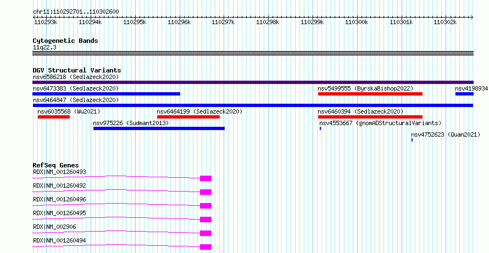This screenshot has width=489, height=253.
Task: Select the nsv6460394 red variant bar
Action: coord(370,117)
